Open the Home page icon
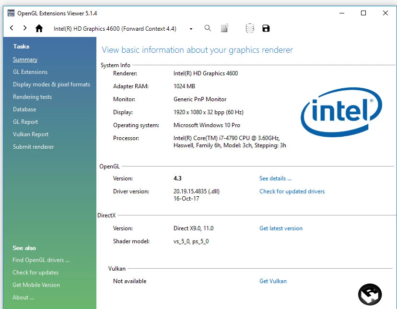Image resolution: width=397 pixels, height=309 pixels. coord(39,28)
